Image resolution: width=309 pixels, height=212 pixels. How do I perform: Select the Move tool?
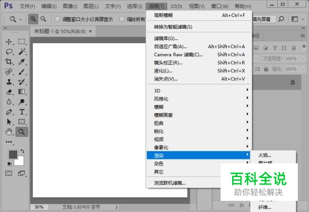(9, 42)
